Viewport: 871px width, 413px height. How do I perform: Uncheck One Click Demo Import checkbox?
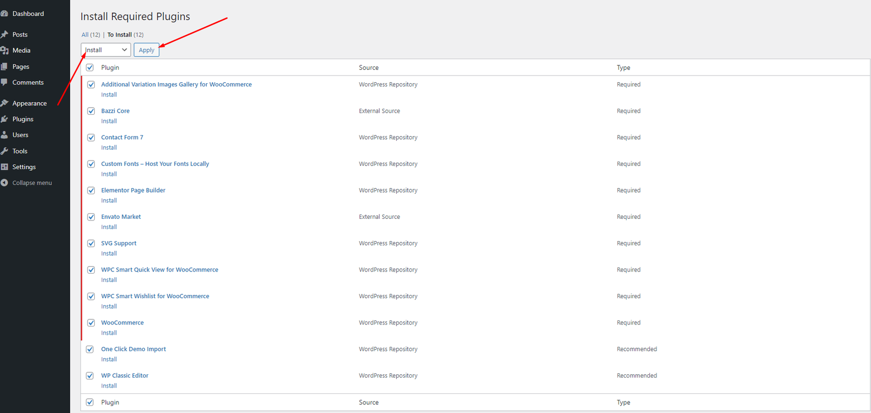90,349
